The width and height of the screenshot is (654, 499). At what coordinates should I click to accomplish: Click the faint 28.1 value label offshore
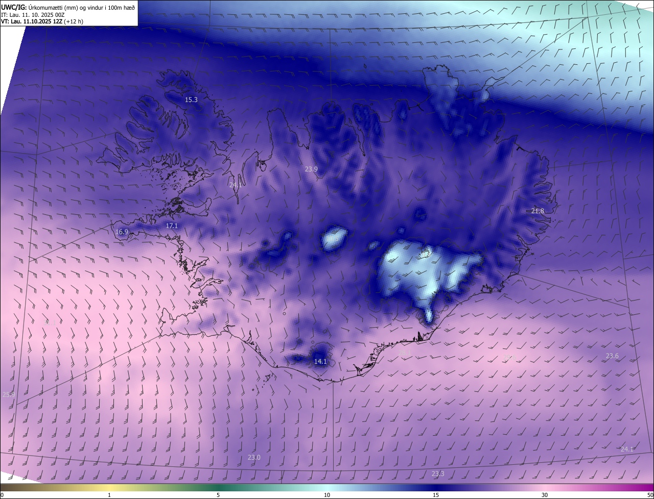click(405, 353)
